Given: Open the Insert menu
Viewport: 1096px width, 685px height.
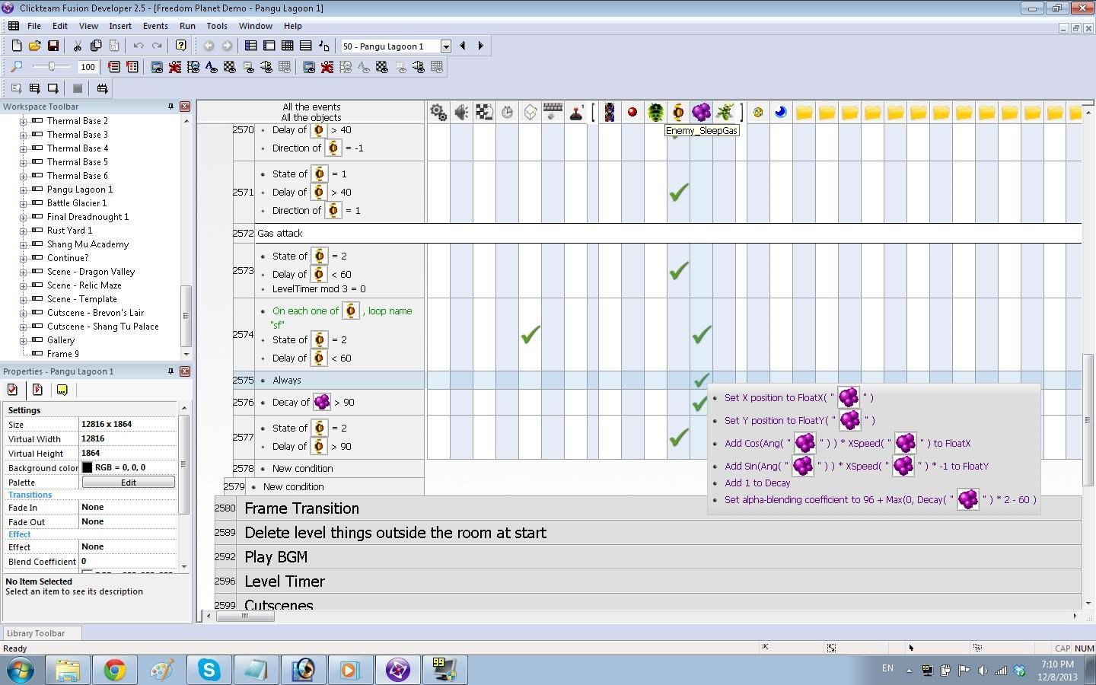Looking at the screenshot, I should click(x=120, y=26).
